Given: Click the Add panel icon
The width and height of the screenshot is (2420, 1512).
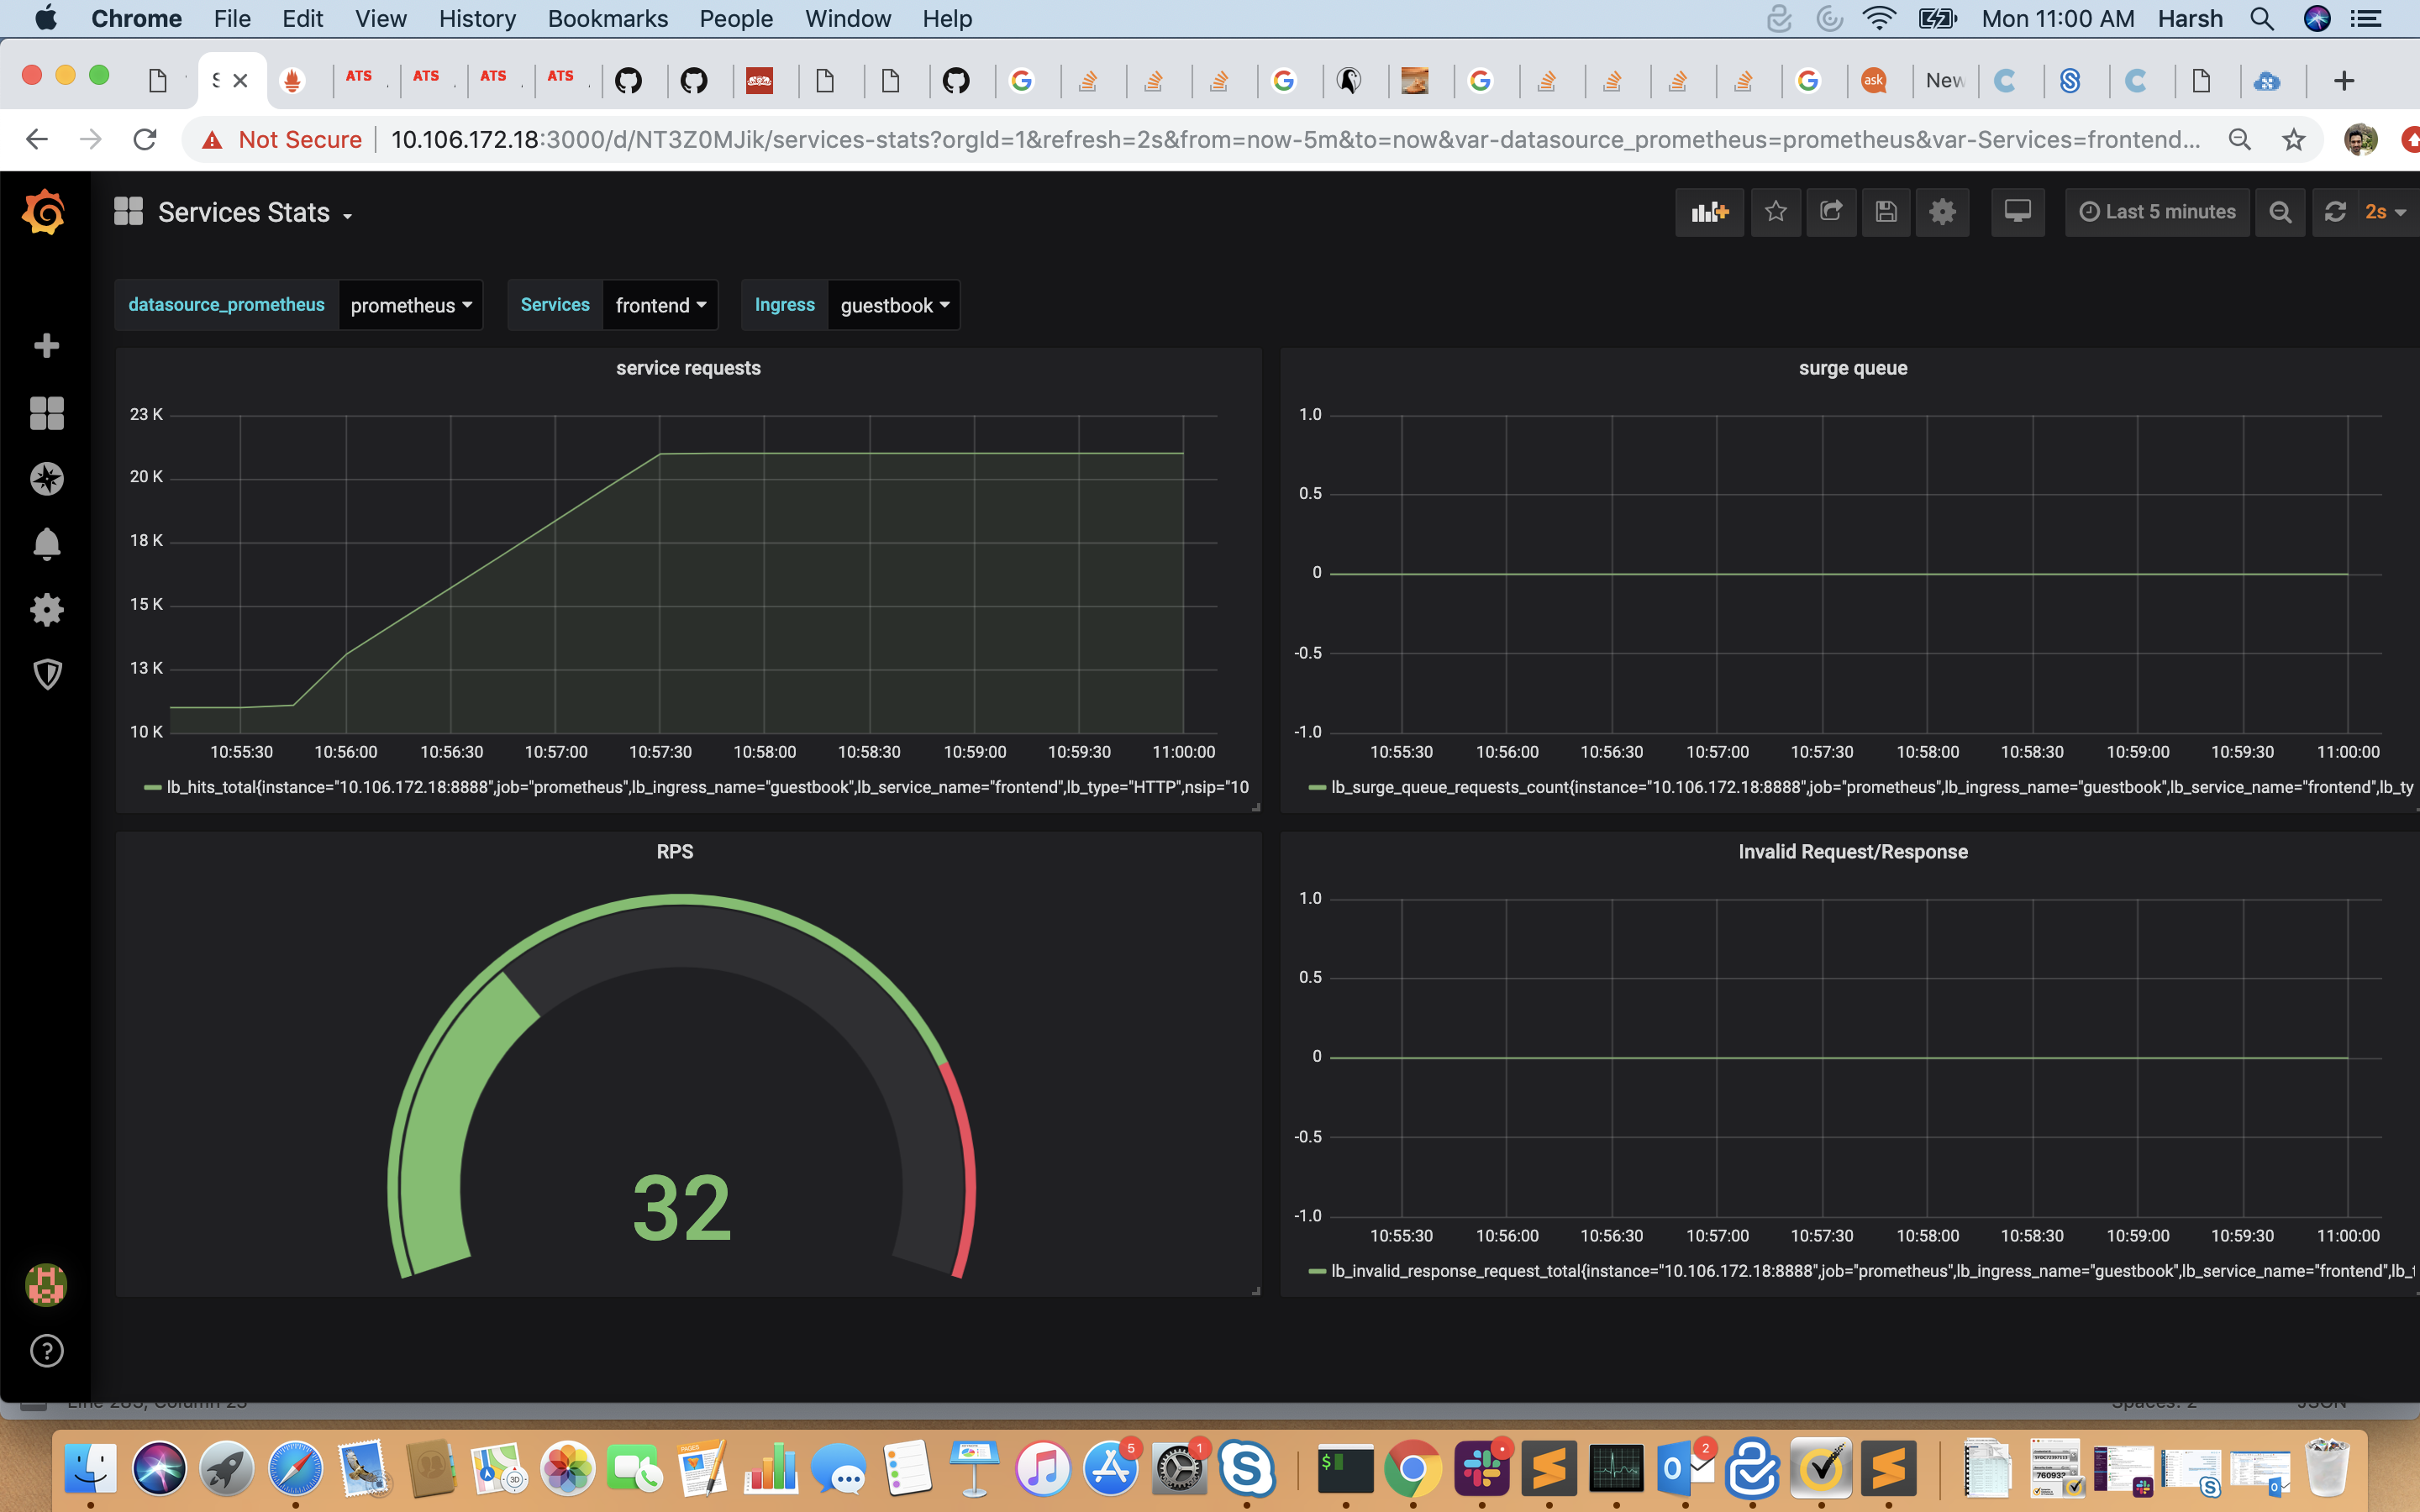Looking at the screenshot, I should coord(1709,212).
